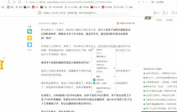Choose 检查(N) from the context menu

(x=104, y=92)
